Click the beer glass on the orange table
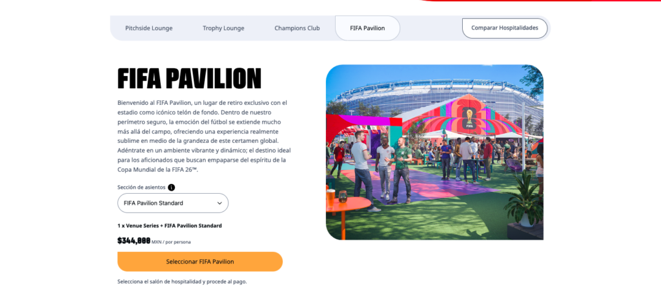Viewport: 661px width, 293px height. (330, 196)
